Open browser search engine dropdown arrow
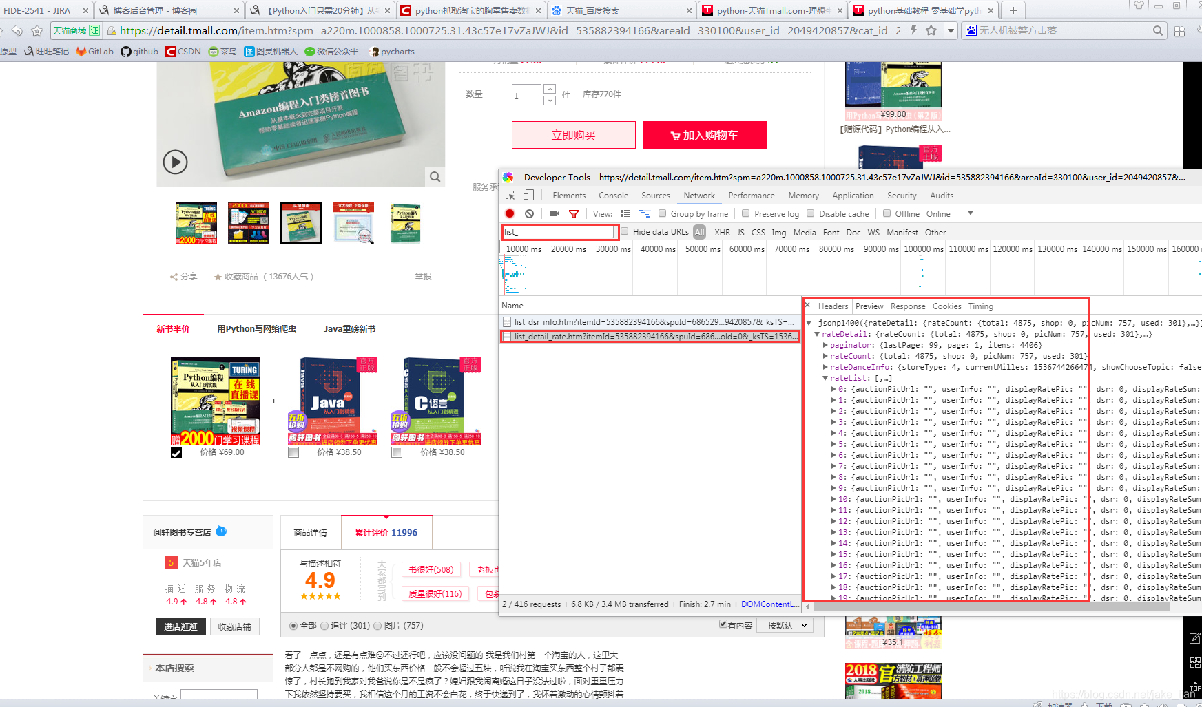This screenshot has width=1202, height=707. 951,30
